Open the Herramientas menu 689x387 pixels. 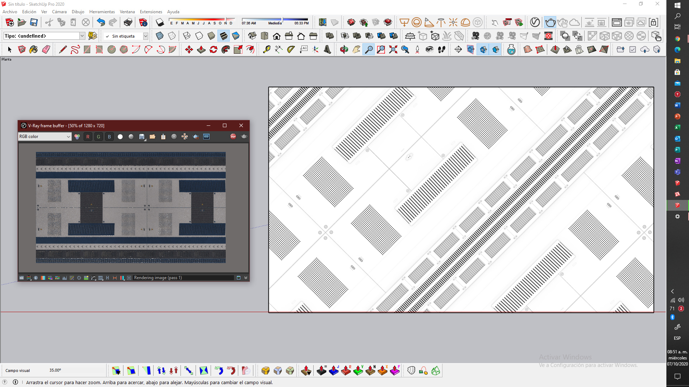[x=102, y=12]
